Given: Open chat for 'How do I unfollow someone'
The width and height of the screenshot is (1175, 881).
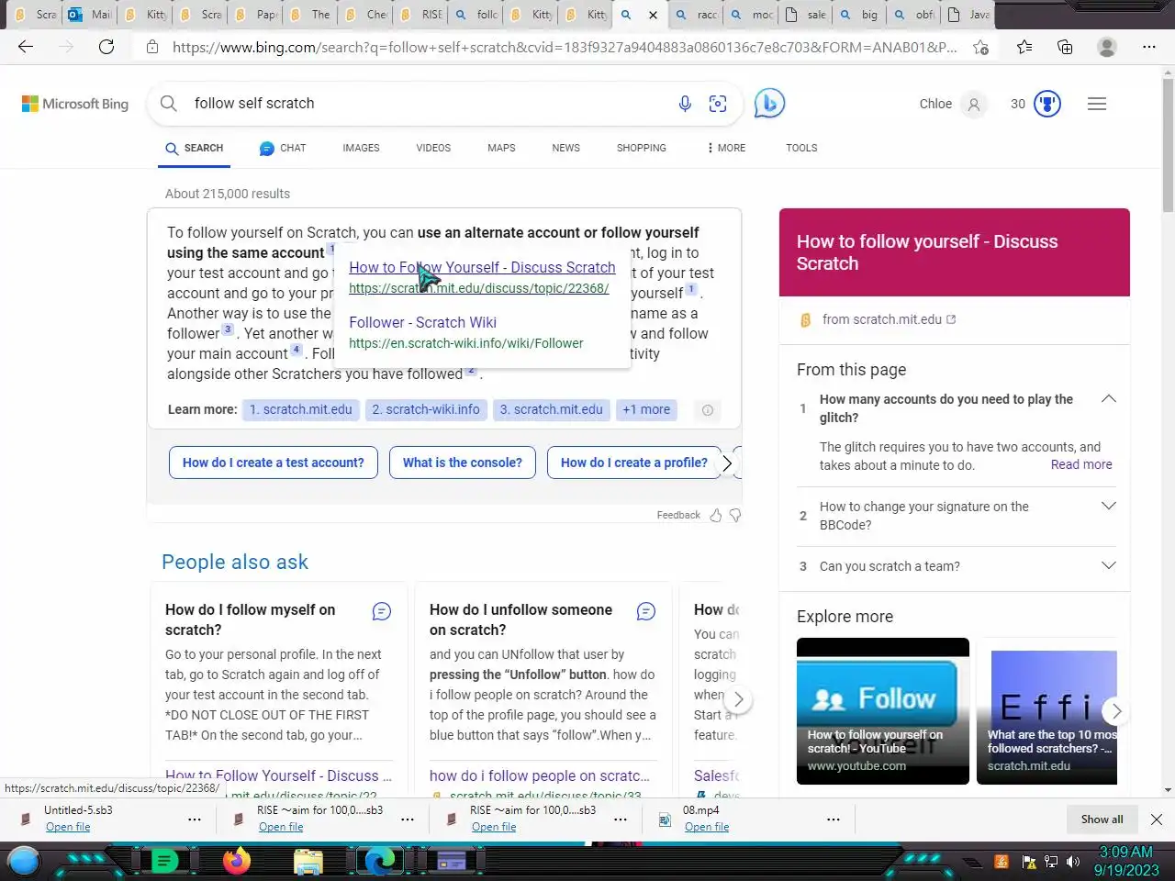Looking at the screenshot, I should (646, 611).
